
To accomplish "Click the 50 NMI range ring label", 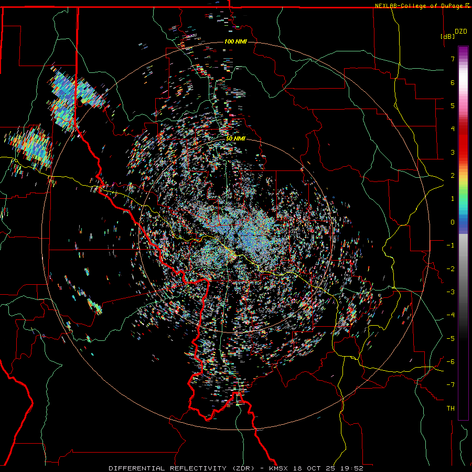I will (x=235, y=138).
